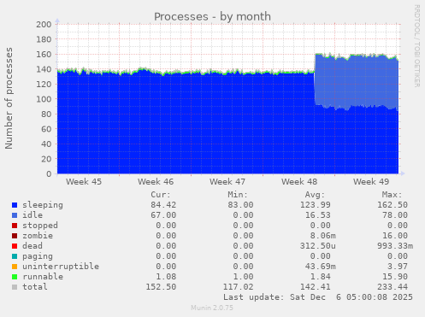
Task: Click the 'Processes - by month' title
Action: 212,16
